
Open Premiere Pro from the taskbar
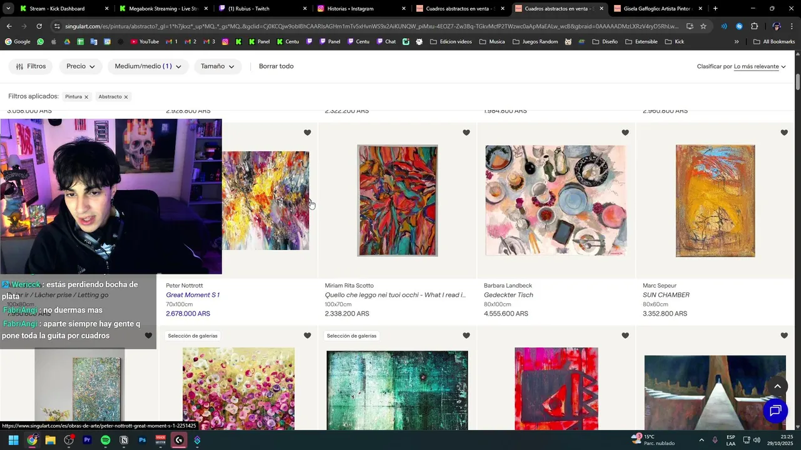pos(87,440)
